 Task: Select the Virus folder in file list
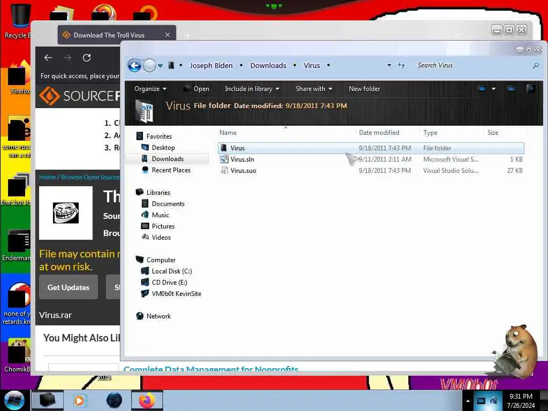click(x=371, y=148)
